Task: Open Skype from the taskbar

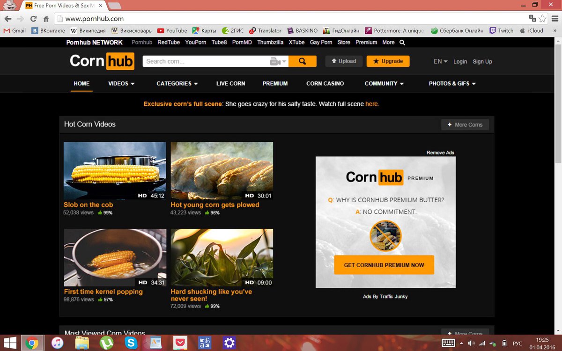Action: (x=131, y=343)
